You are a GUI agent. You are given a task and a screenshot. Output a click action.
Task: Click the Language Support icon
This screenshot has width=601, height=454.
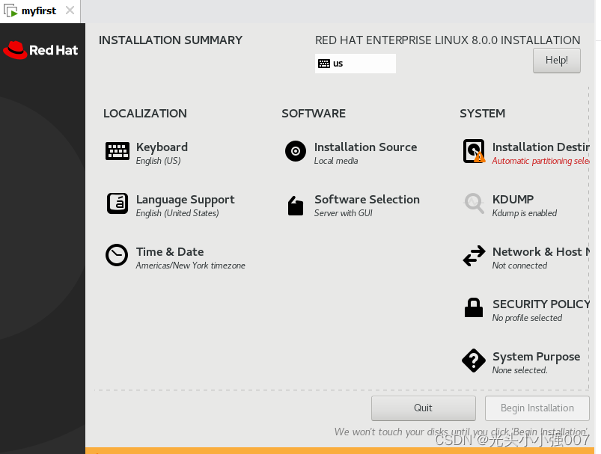tap(118, 203)
